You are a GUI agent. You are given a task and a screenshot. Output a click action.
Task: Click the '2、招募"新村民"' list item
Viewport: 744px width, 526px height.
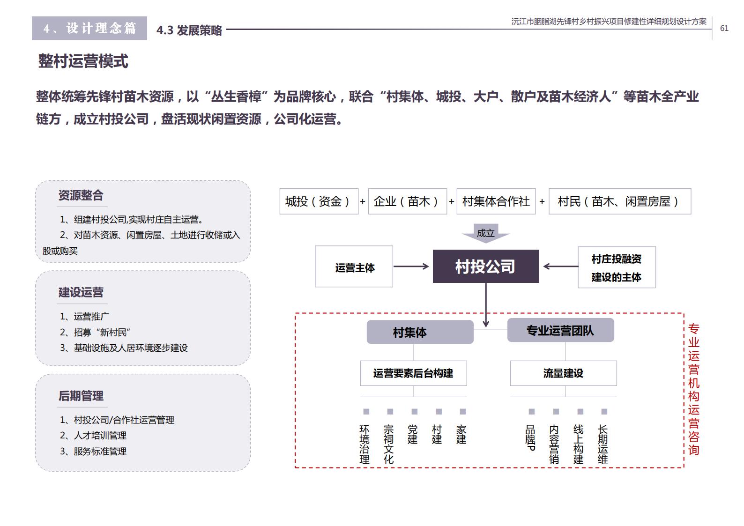click(x=95, y=333)
